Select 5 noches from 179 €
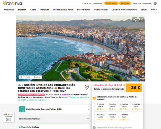 coord(101,117)
